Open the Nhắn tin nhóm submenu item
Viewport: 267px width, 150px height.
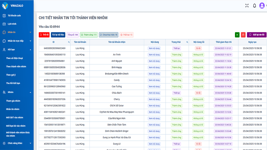(13, 109)
